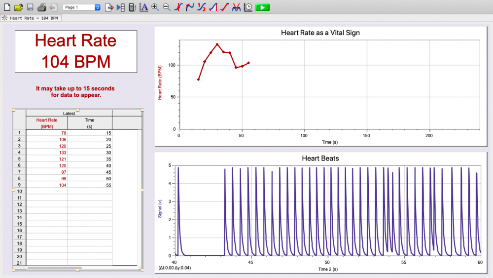The width and height of the screenshot is (493, 278).
Task: Click the Heart Rate as a Vital Sign title
Action: [x=320, y=33]
